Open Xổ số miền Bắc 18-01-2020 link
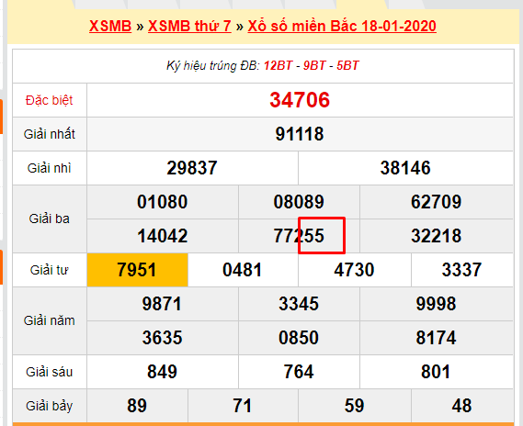 coord(342,26)
